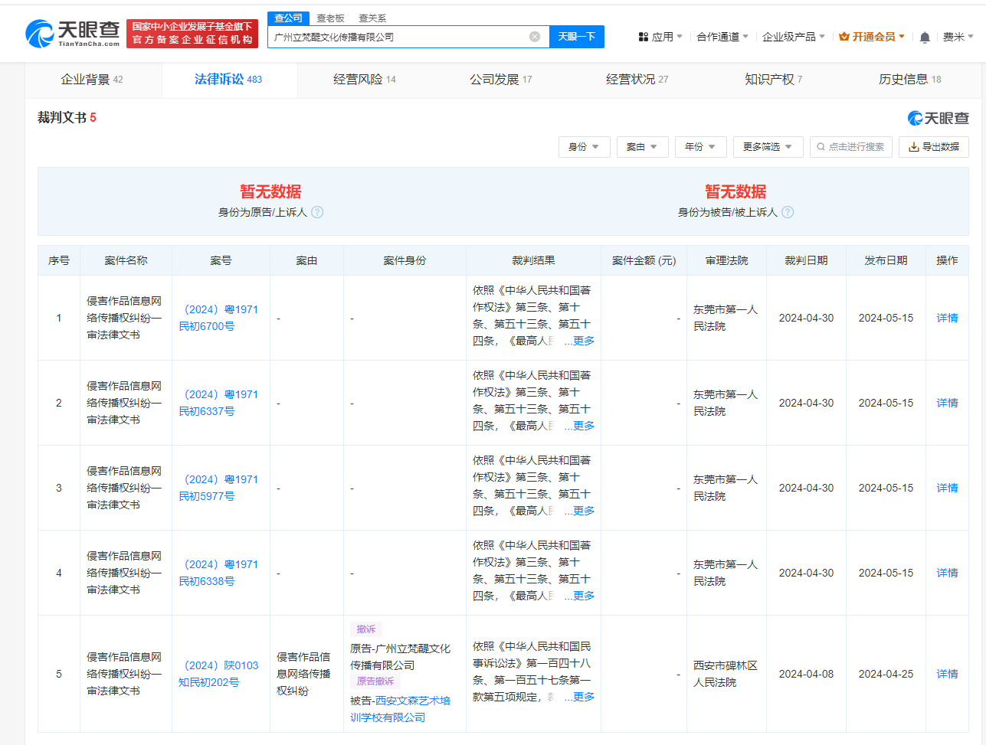
Task: Click the clear (×) icon in search box
Action: [535, 36]
